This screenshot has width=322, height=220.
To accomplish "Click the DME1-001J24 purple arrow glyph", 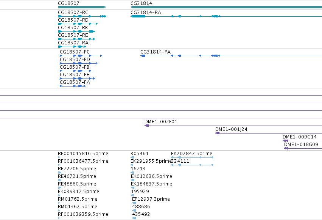I will [x=217, y=133].
